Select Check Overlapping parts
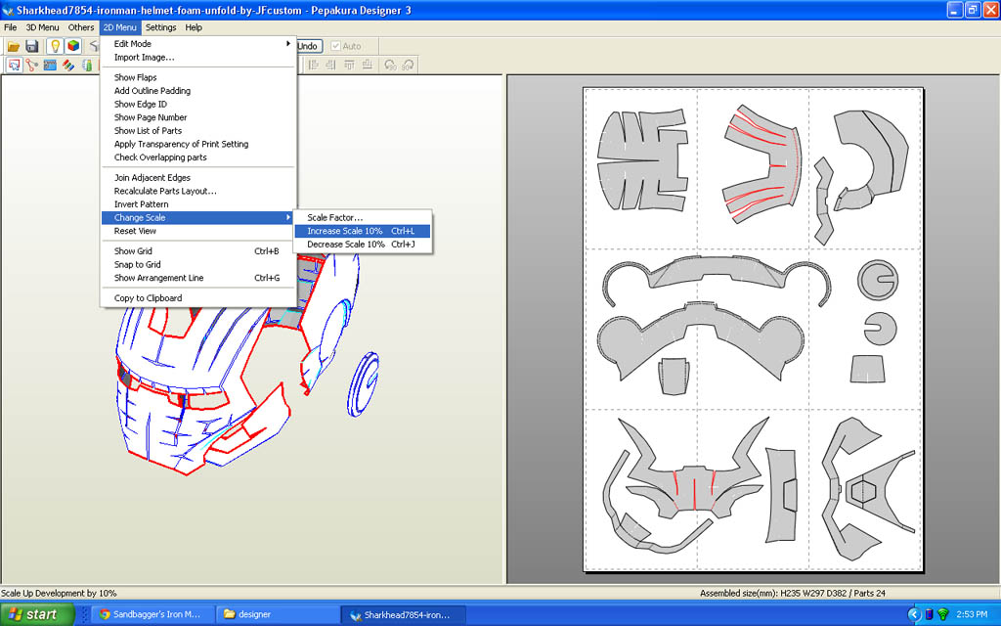Viewport: 1001px width, 626px height. click(198, 157)
